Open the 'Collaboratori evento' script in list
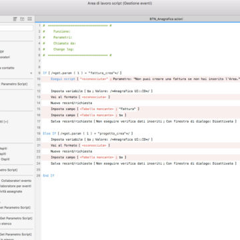Screen dimensions: 240x240 (16, 181)
